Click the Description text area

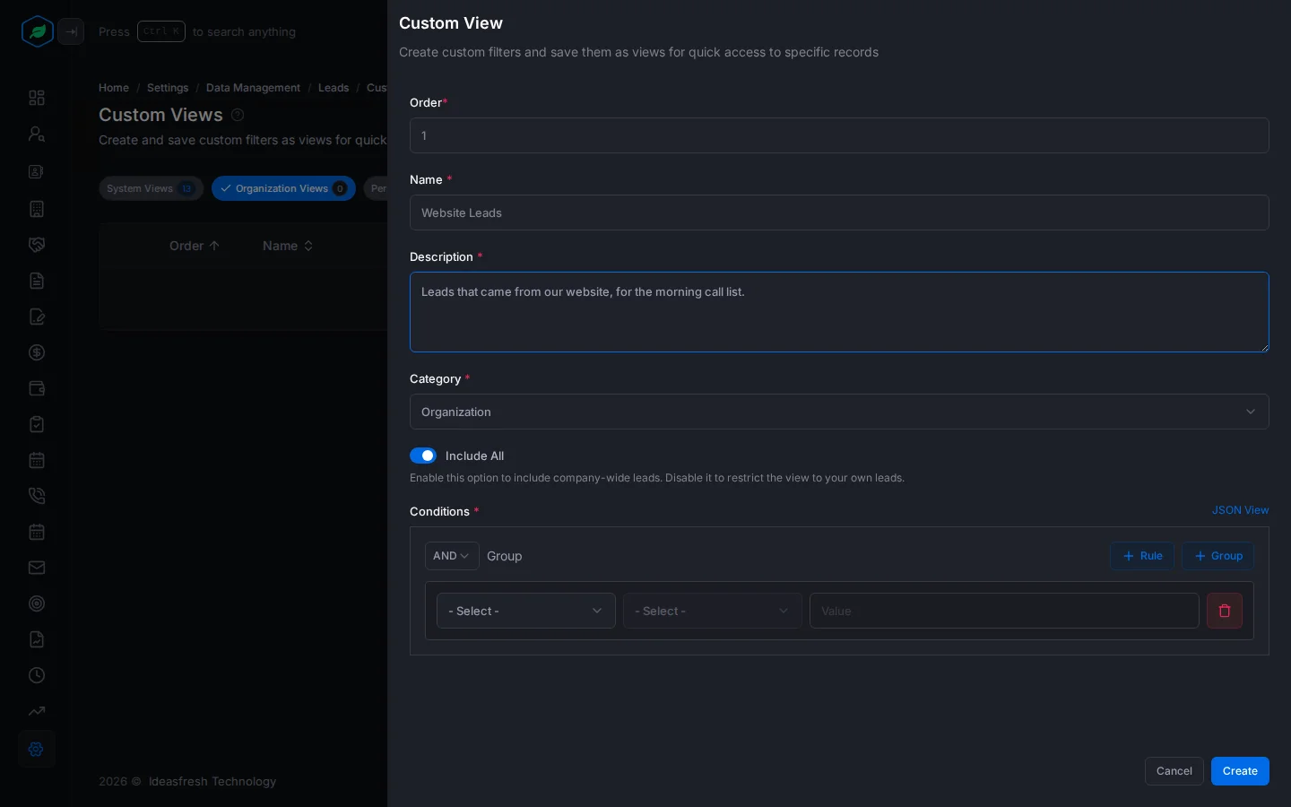pos(839,312)
